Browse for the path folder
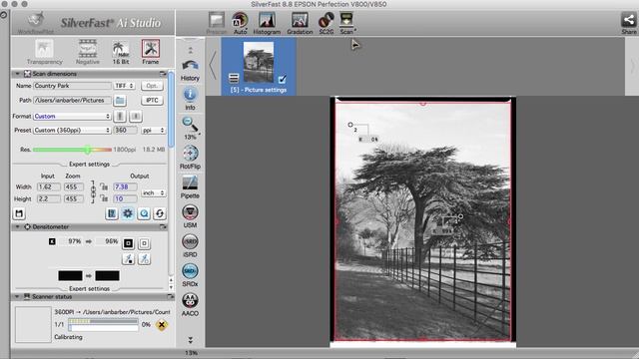The image size is (639, 359). point(120,100)
